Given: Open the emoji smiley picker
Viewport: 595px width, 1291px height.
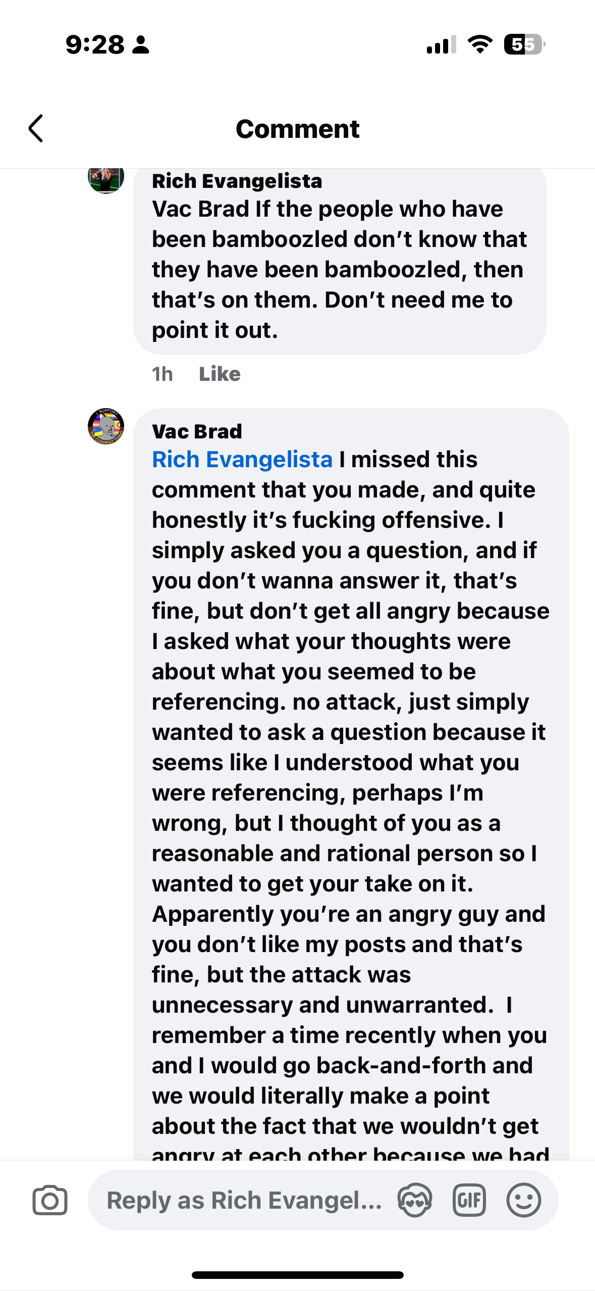Looking at the screenshot, I should 524,1200.
